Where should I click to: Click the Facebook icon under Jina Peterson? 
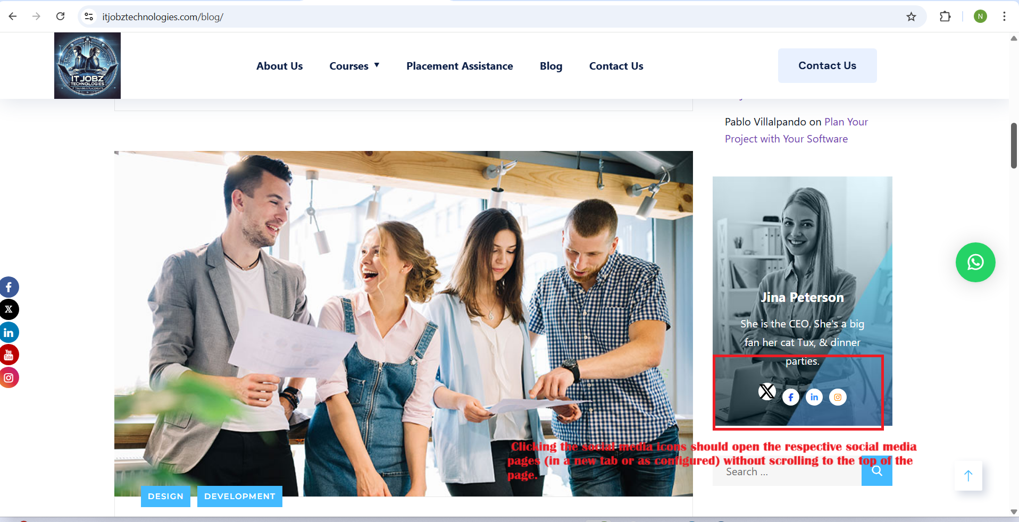(x=791, y=397)
